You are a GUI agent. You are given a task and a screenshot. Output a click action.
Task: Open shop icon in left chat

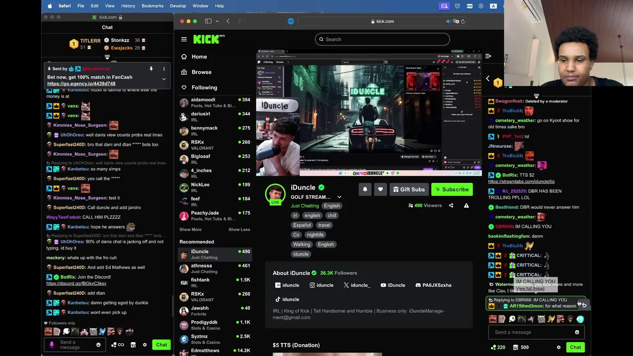pos(133,345)
